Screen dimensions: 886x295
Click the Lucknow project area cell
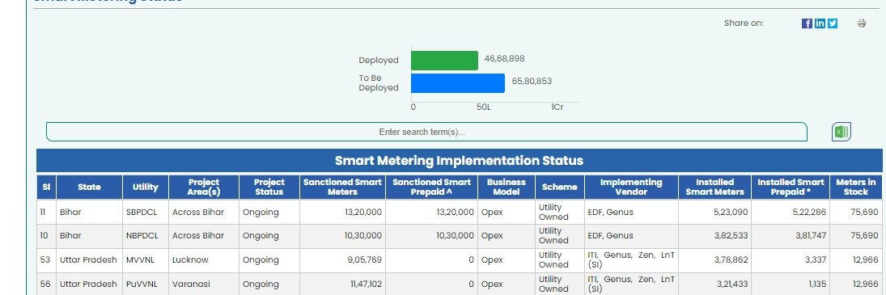(203, 260)
